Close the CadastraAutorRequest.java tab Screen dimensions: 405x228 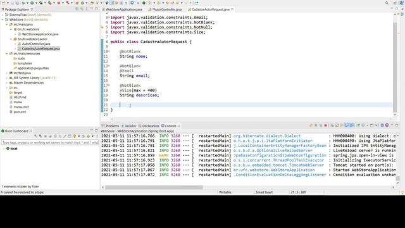[232, 9]
